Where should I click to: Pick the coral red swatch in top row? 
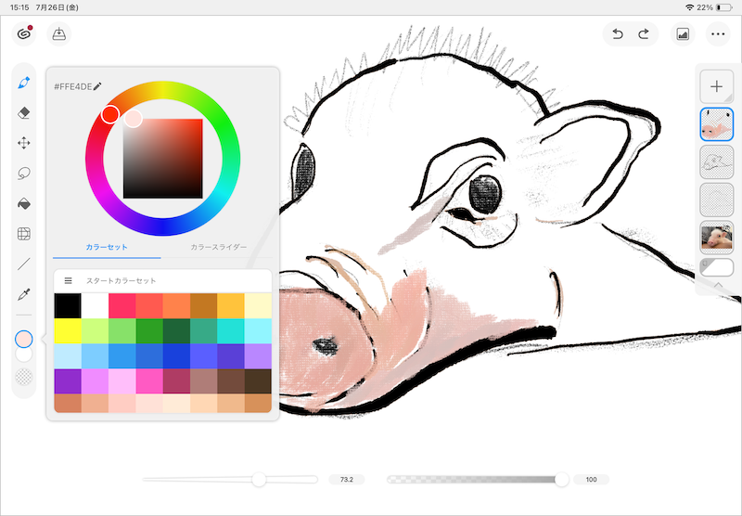[149, 306]
